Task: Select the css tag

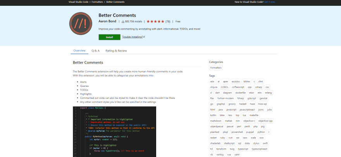Action: 267,87
